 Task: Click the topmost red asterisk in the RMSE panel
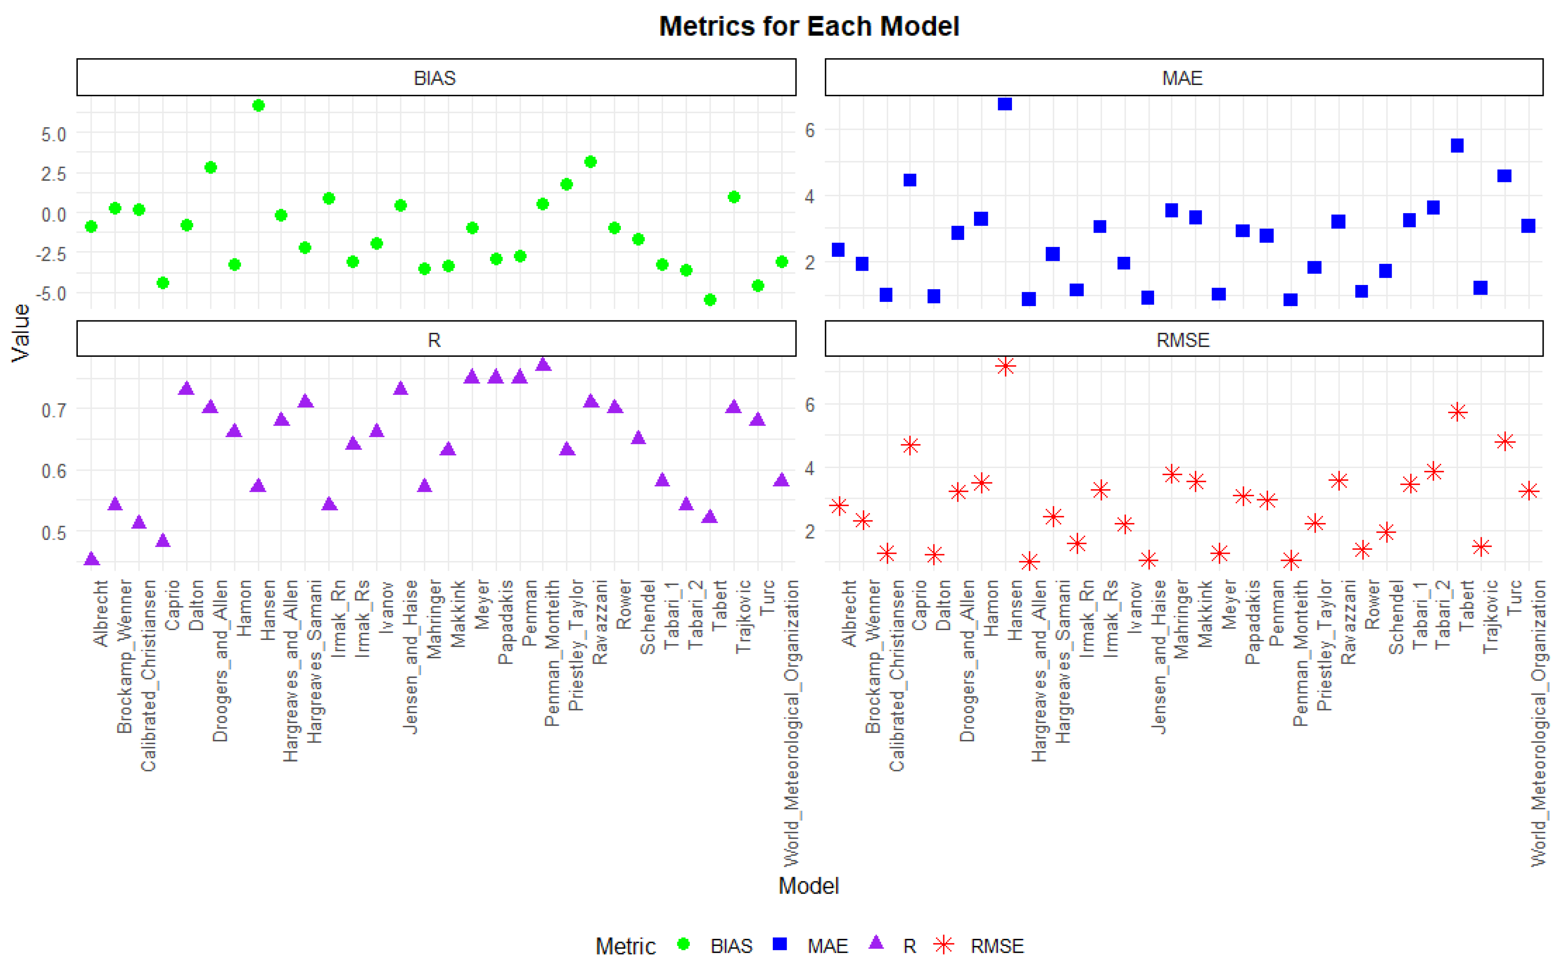pos(1006,366)
